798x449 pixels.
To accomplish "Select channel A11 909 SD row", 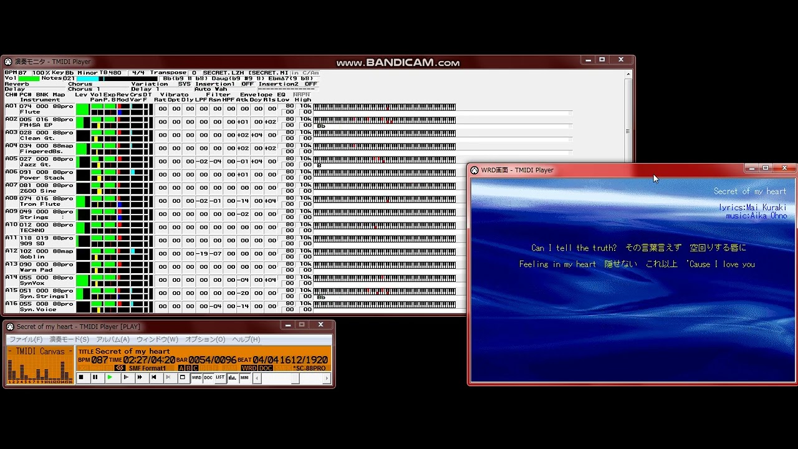I will point(230,240).
